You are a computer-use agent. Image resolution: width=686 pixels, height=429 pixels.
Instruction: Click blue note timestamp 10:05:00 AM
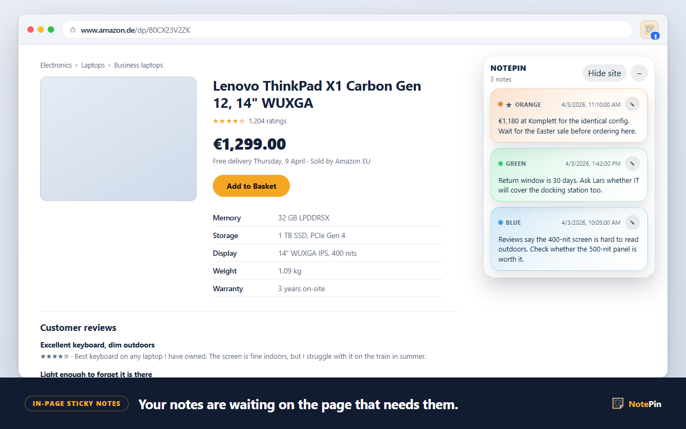pos(591,223)
